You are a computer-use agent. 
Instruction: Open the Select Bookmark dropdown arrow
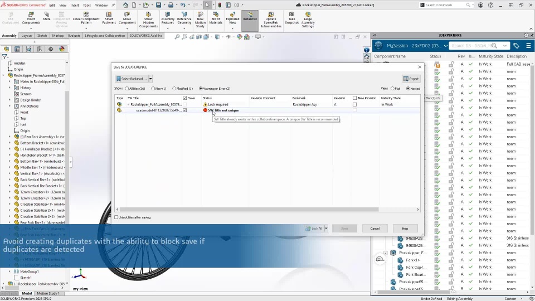(x=150, y=79)
